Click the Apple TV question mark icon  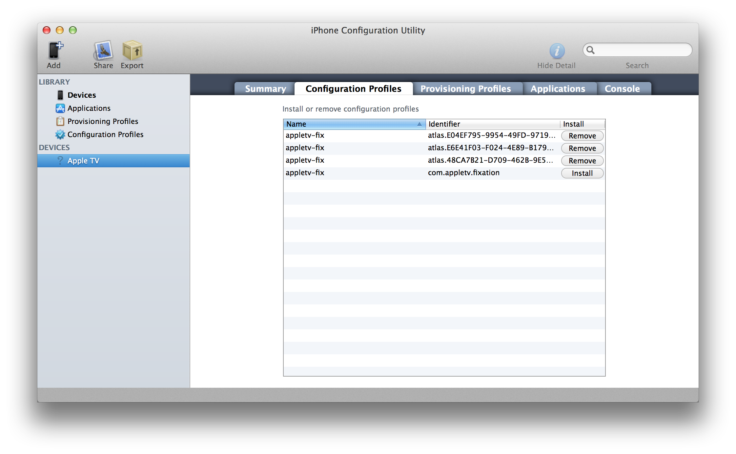[x=60, y=160]
